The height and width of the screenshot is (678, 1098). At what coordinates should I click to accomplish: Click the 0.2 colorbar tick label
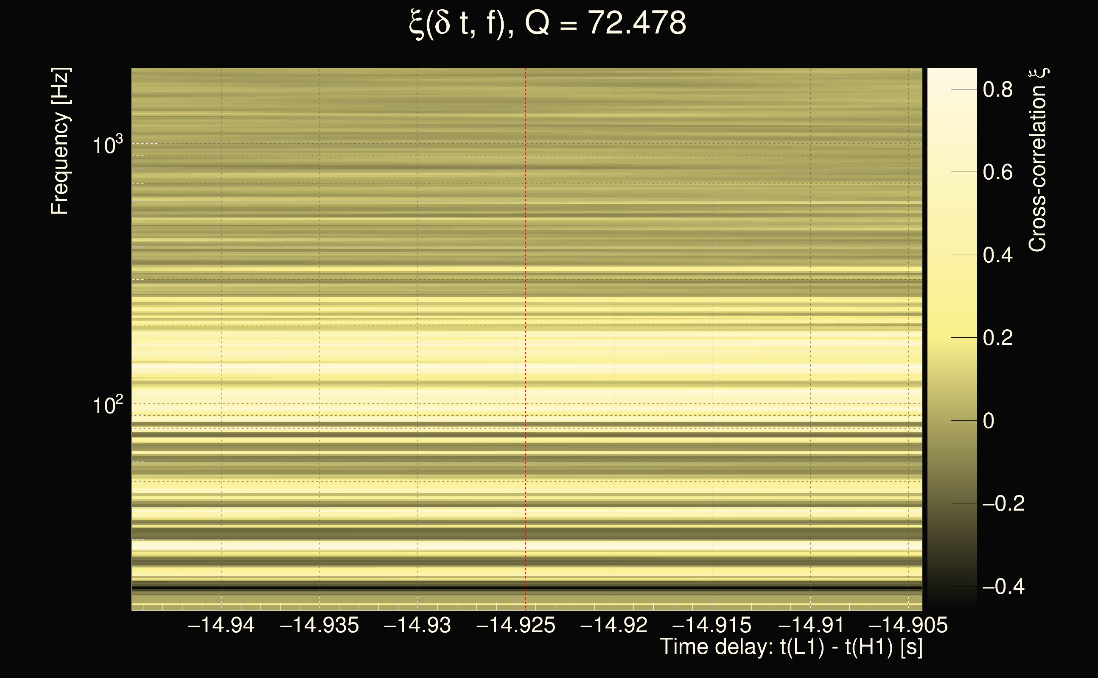coord(997,338)
